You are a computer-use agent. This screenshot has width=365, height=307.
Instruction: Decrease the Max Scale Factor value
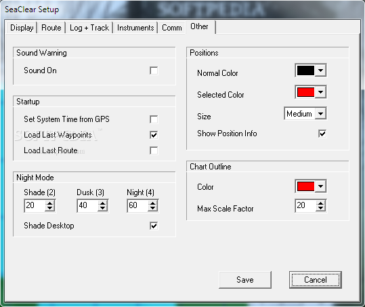(321, 208)
